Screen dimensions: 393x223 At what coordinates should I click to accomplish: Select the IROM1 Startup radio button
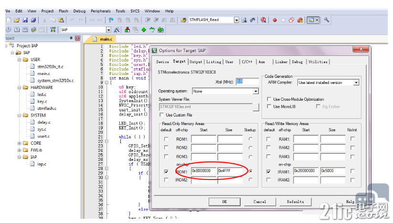click(x=250, y=171)
